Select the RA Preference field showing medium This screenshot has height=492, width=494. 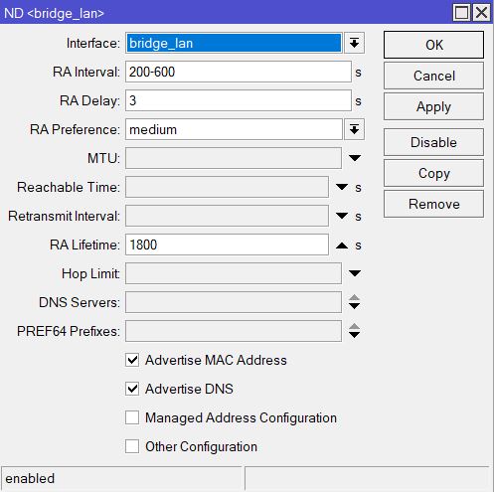tap(234, 129)
